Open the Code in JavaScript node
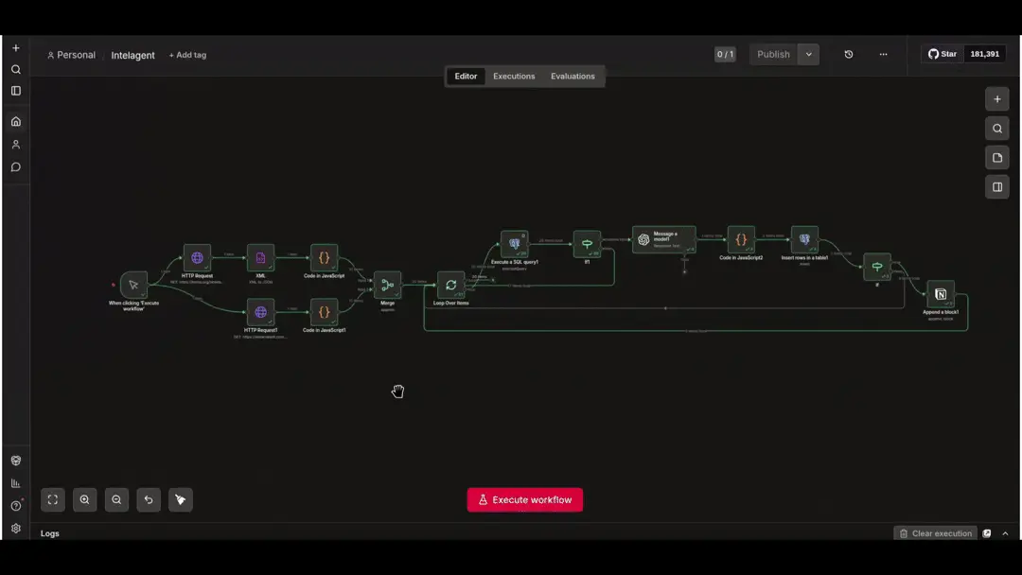 [324, 258]
